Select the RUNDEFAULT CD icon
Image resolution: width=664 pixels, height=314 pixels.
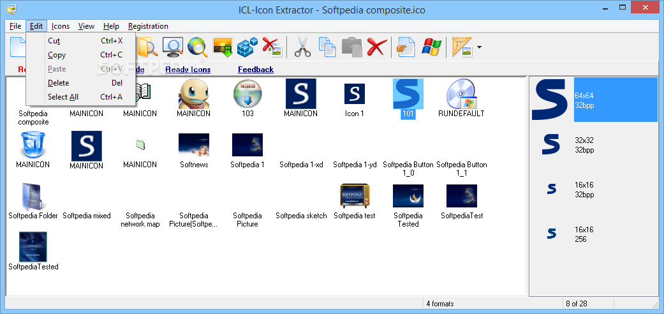coord(462,94)
